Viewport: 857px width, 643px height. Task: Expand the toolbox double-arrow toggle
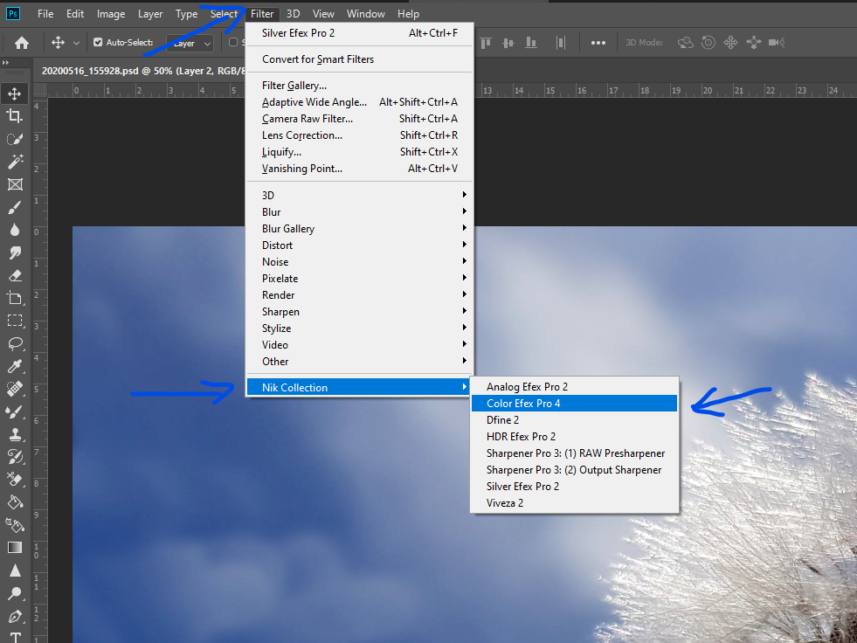(x=5, y=63)
